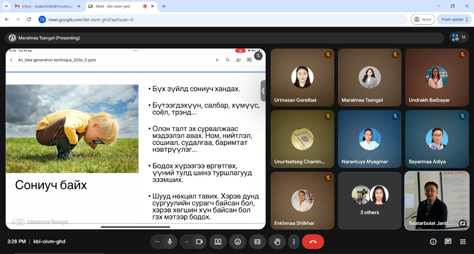Toggle the camera on or off
Screen dimensions: 474x254
click(x=199, y=242)
